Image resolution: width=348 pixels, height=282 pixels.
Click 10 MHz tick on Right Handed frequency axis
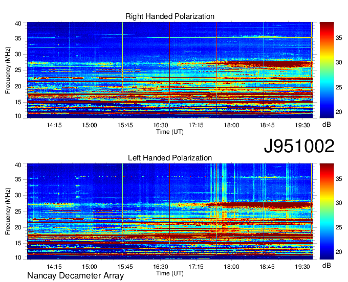[18, 116]
